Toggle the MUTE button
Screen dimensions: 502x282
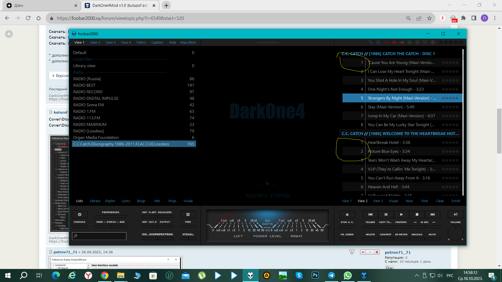click(x=432, y=234)
